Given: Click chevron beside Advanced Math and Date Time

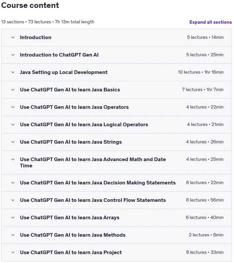Looking at the screenshot, I should click(x=13, y=159).
